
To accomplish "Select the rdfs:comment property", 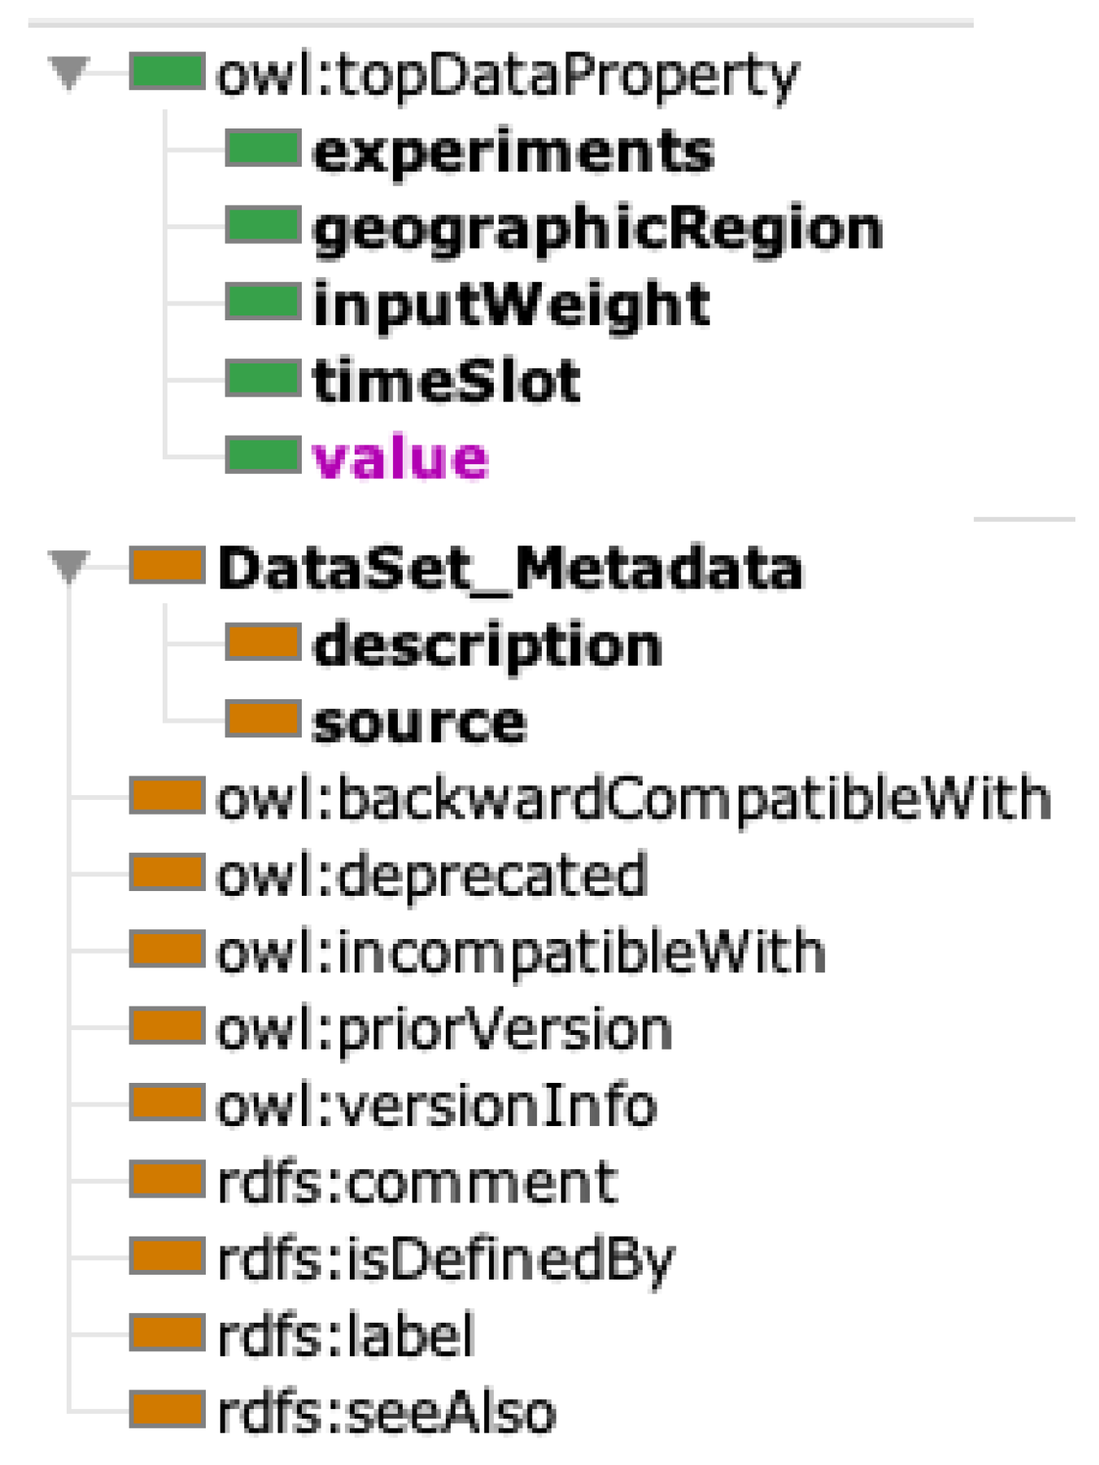I will 417,1181.
